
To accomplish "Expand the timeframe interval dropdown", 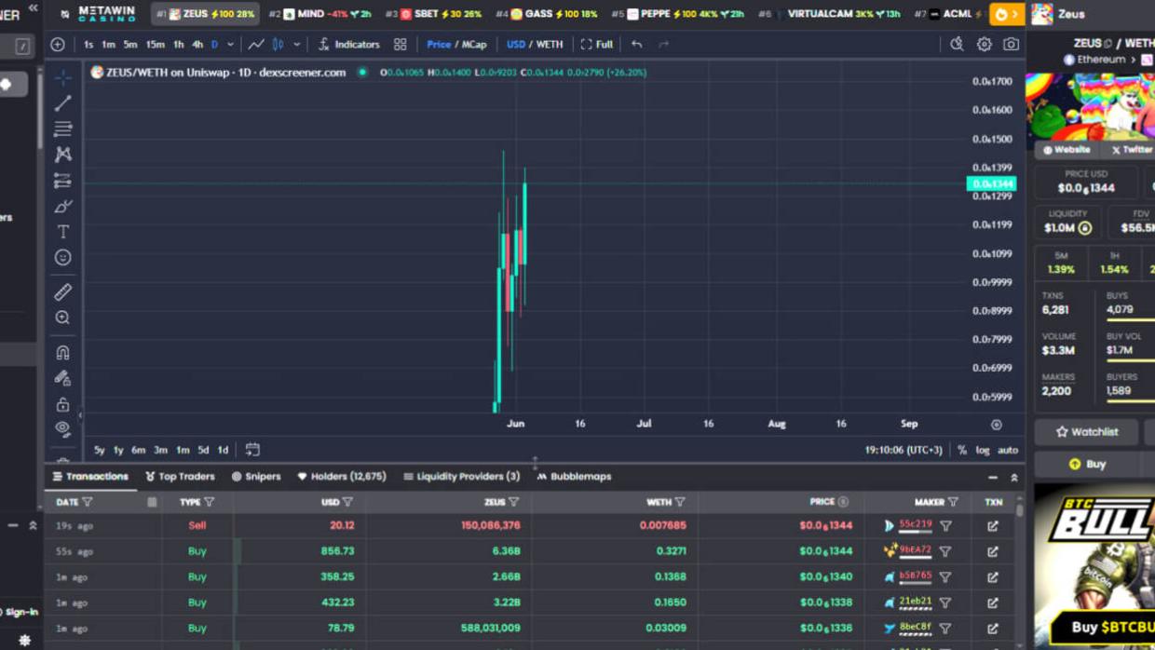I will click(x=230, y=44).
